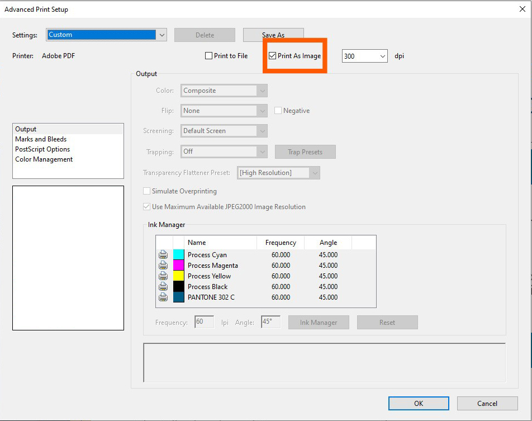Open the Color dropdown set to Composite
The width and height of the screenshot is (532, 421).
tap(224, 91)
